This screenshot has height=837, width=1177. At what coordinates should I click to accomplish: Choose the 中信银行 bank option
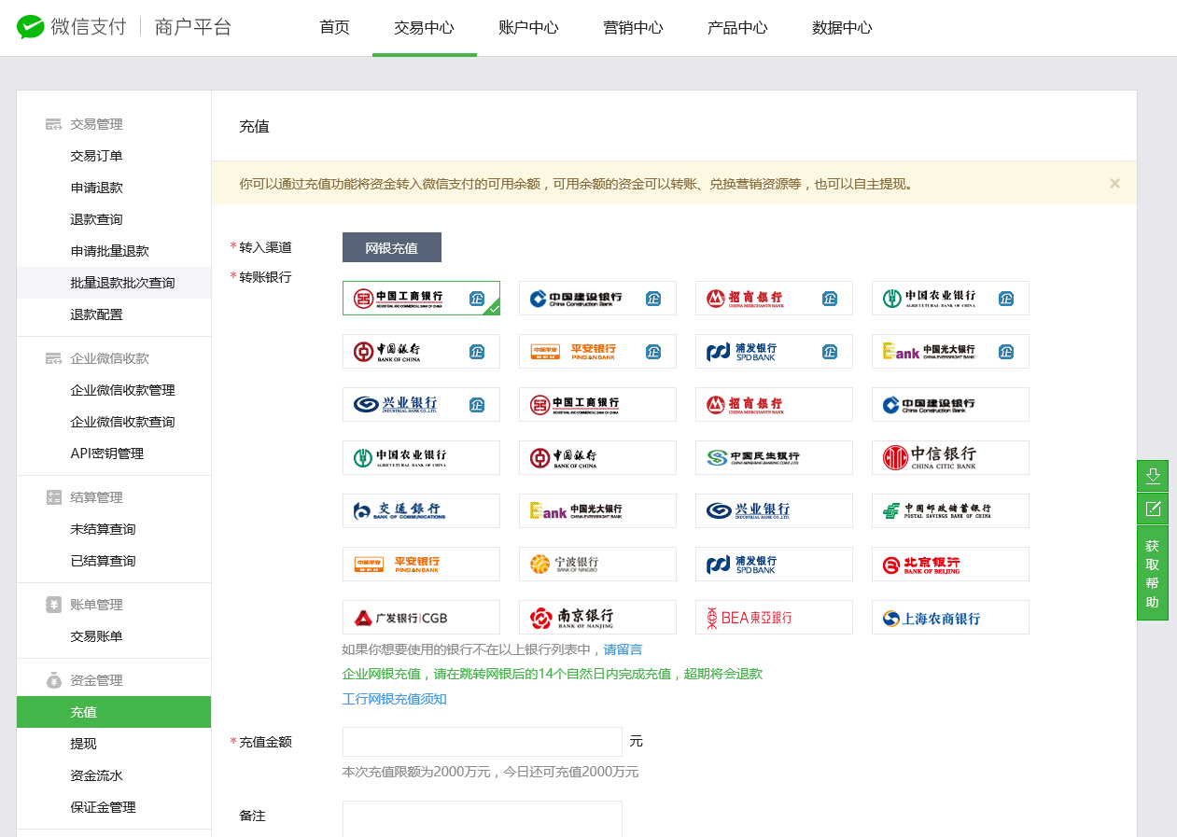pyautogui.click(x=950, y=458)
